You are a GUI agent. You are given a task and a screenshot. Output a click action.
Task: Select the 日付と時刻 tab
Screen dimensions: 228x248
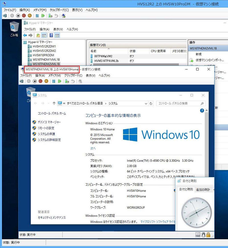[x=186, y=189]
